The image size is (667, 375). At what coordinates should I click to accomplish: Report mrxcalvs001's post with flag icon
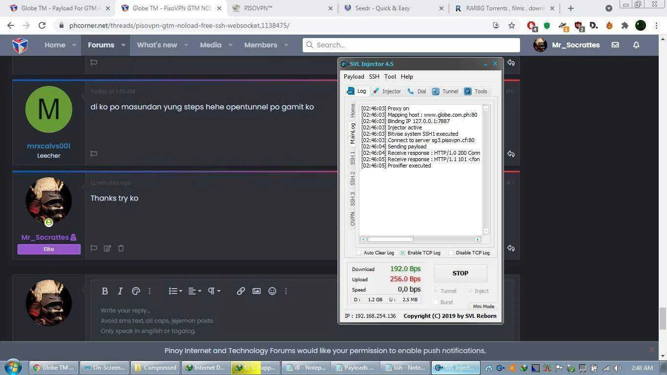pos(94,153)
